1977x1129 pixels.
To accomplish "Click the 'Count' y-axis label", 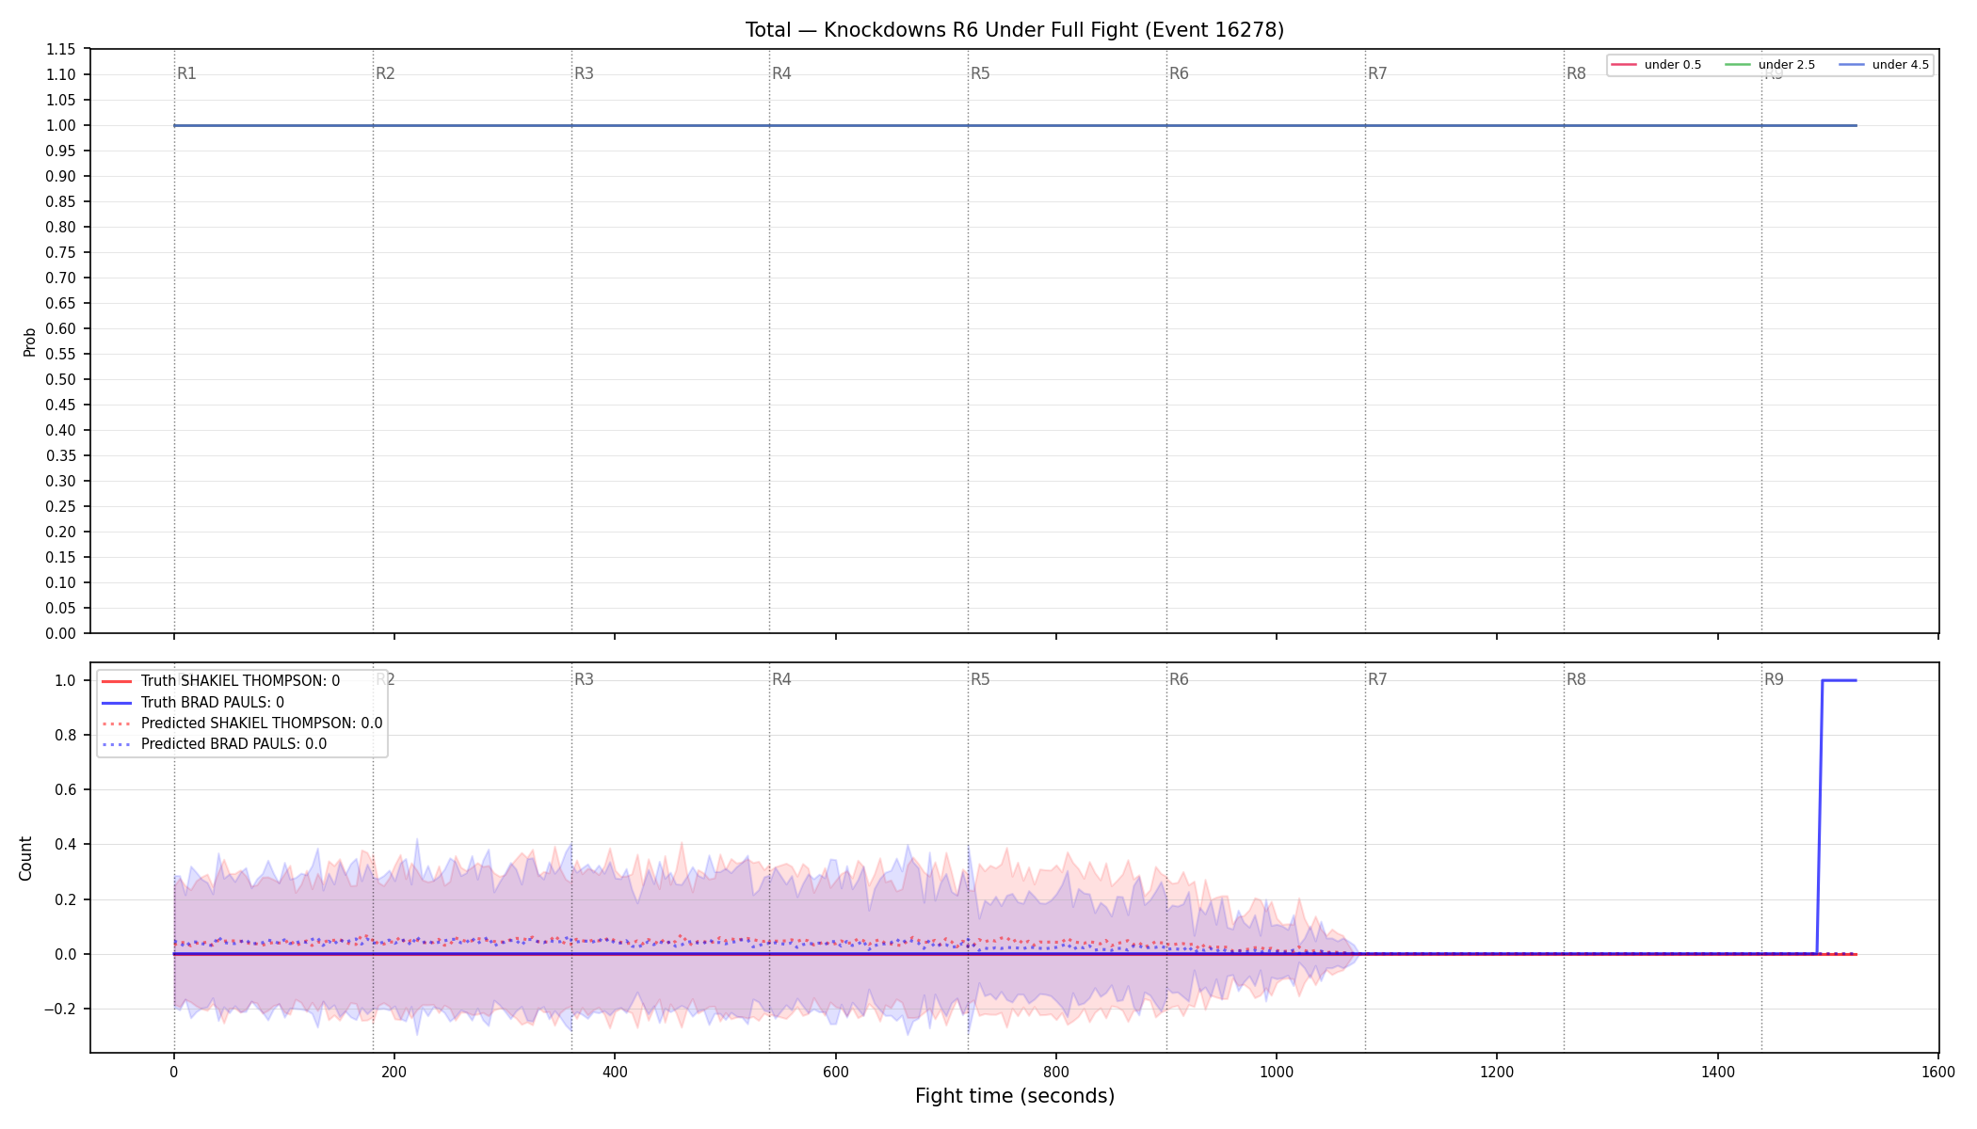I will click(25, 858).
